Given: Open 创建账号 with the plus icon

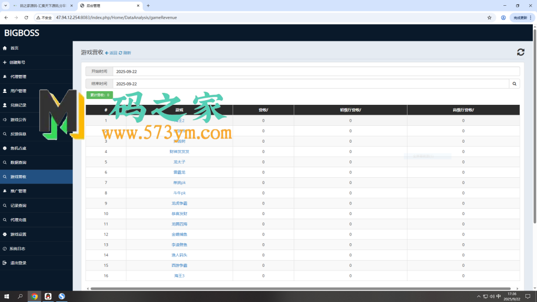Looking at the screenshot, I should 36,62.
